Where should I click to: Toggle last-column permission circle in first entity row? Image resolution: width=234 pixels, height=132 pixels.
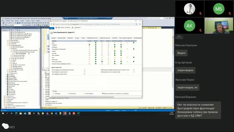coord(134,43)
